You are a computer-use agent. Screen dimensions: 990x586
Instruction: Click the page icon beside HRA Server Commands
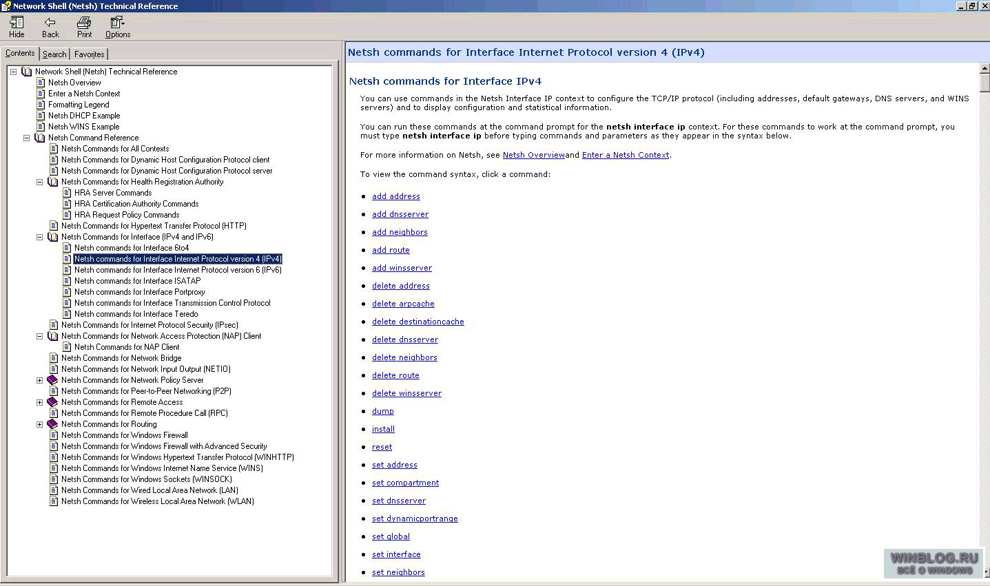click(68, 193)
